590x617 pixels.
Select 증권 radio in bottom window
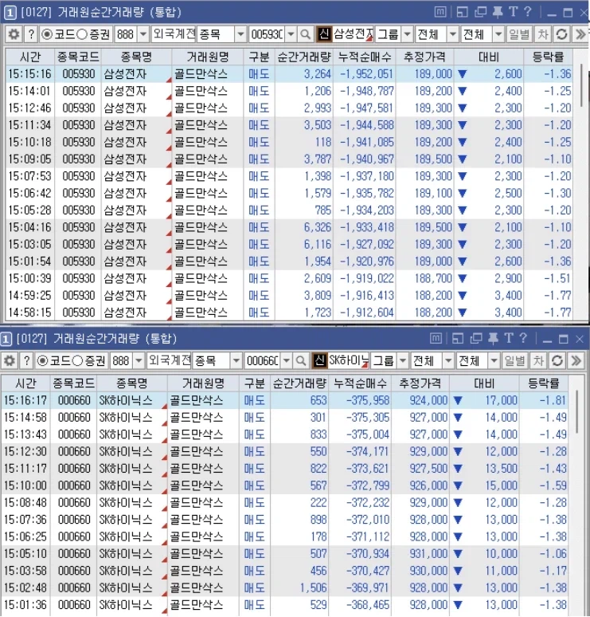coord(77,361)
